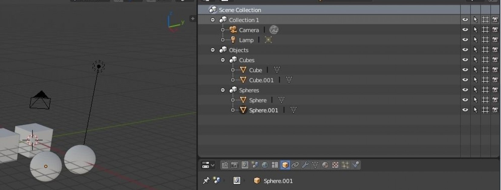501x190 pixels.
Task: Click the Sphere.001 name in properties breadcrumb
Action: point(278,181)
